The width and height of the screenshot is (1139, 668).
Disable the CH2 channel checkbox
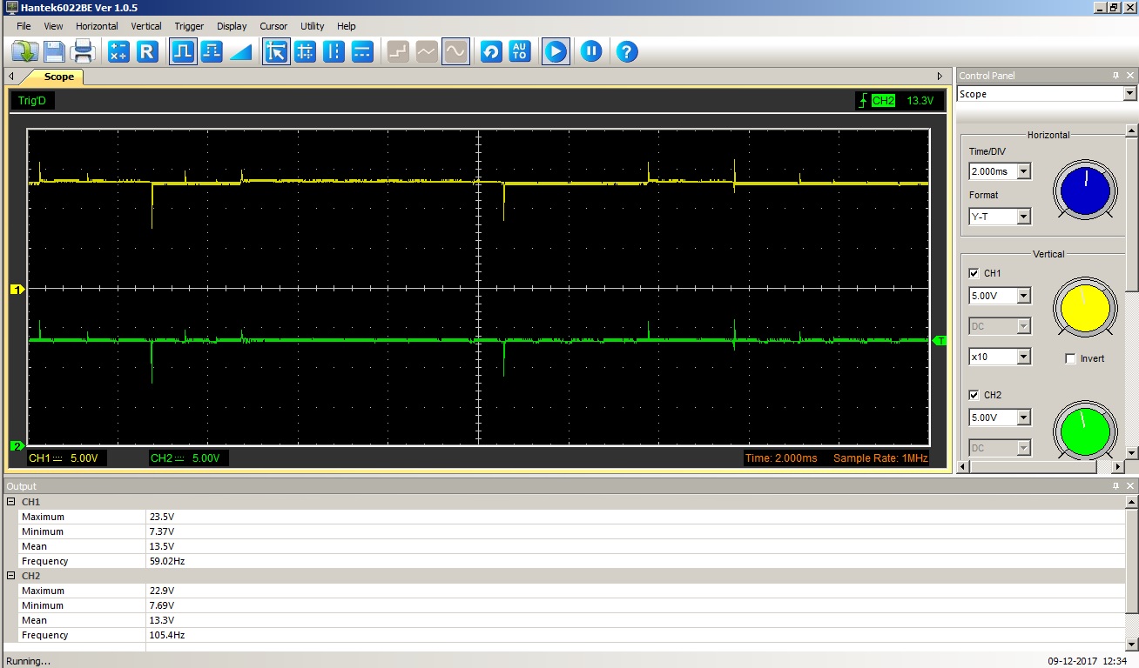pos(974,395)
